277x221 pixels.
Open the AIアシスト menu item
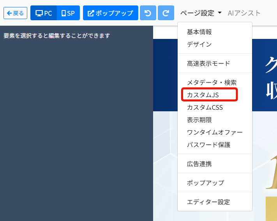(x=244, y=13)
